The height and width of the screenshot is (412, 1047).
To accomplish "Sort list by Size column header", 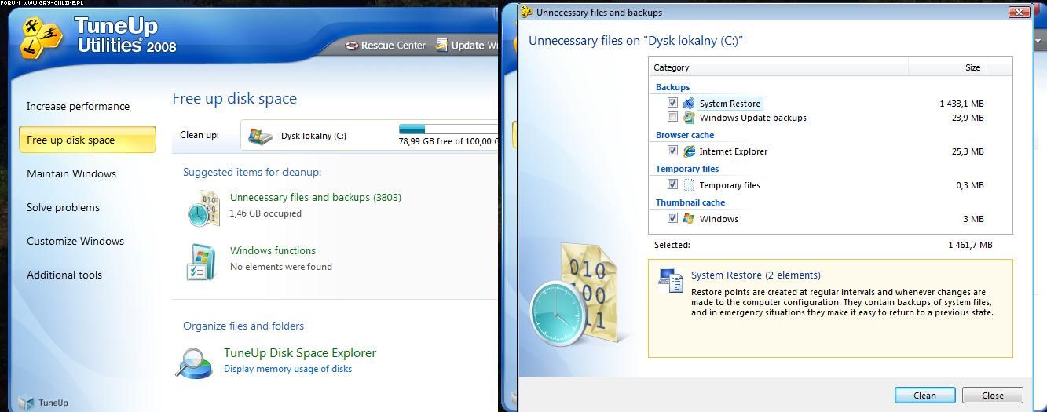I will tap(946, 67).
